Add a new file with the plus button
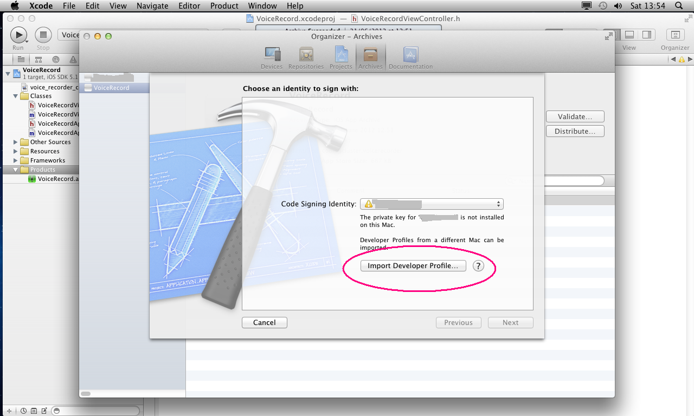 point(9,411)
